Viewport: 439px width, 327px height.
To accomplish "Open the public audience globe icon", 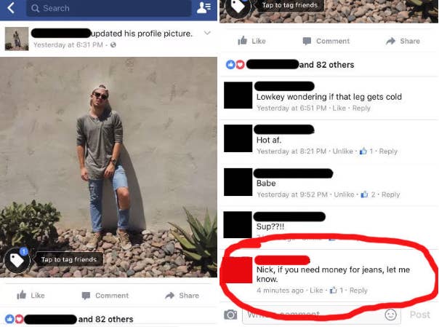I will [x=113, y=45].
